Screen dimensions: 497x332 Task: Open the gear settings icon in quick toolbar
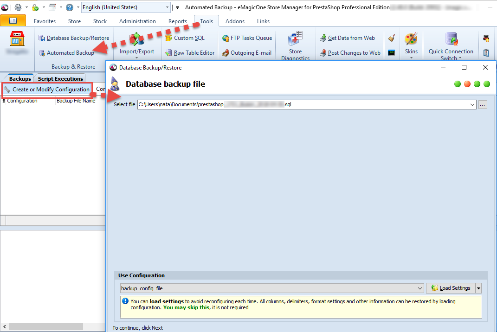18,7
